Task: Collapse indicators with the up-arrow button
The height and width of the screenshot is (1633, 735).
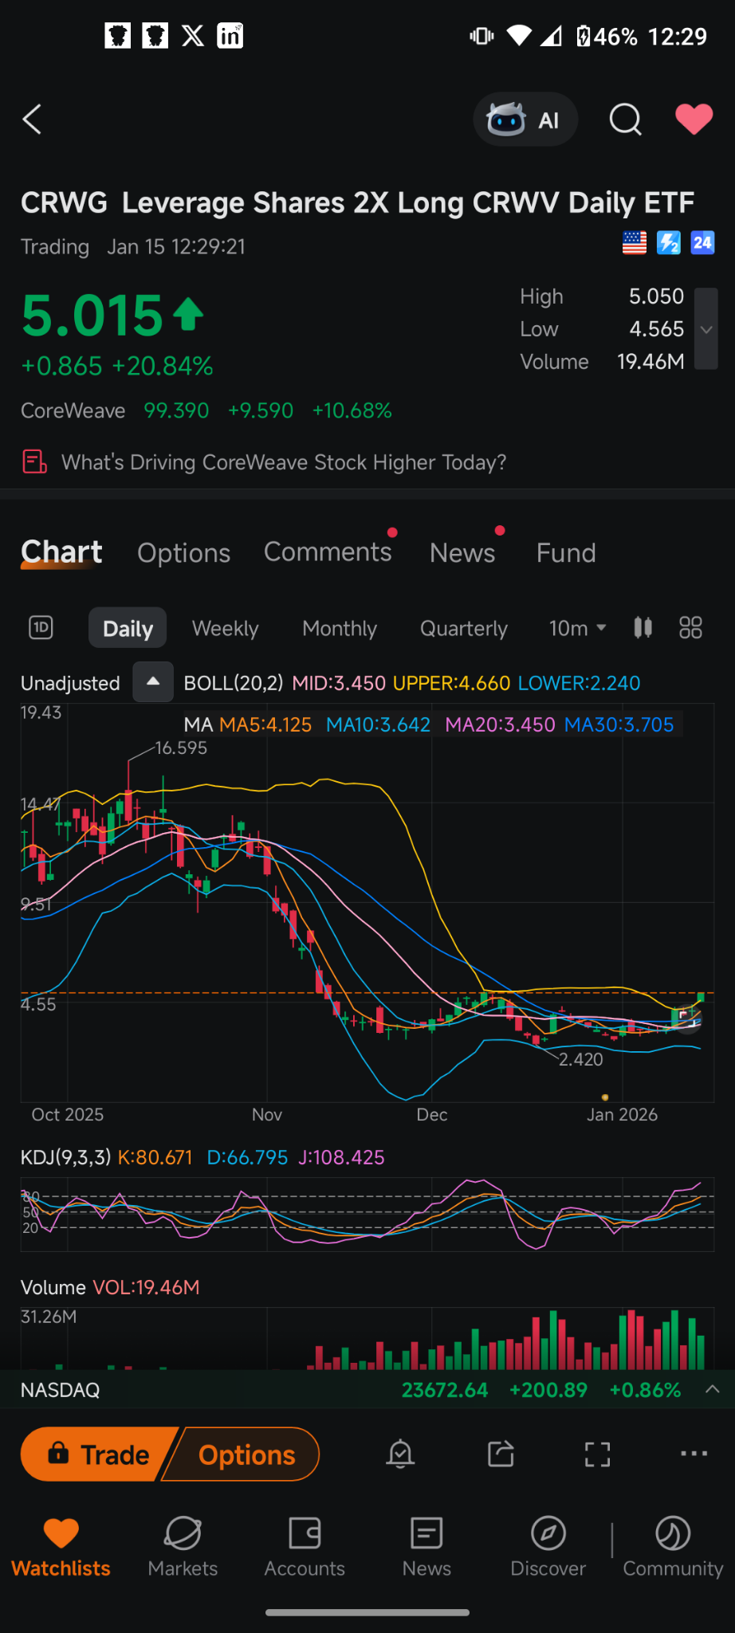Action: click(x=153, y=682)
